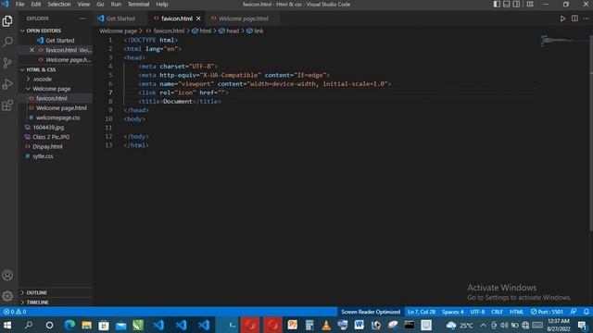The height and width of the screenshot is (333, 593).
Task: Show hidden system tray icons chevron
Action: [x=483, y=325]
